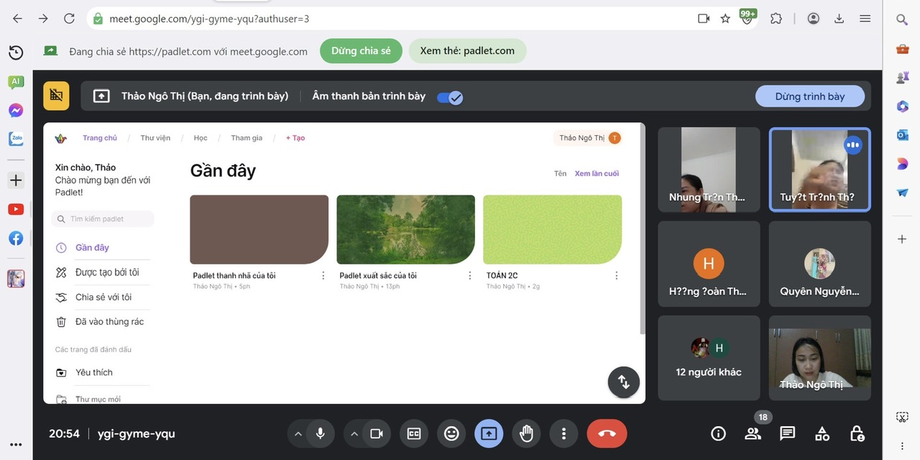Click the round sort arrows button in Padlet
This screenshot has height=460, width=920.
(x=623, y=382)
